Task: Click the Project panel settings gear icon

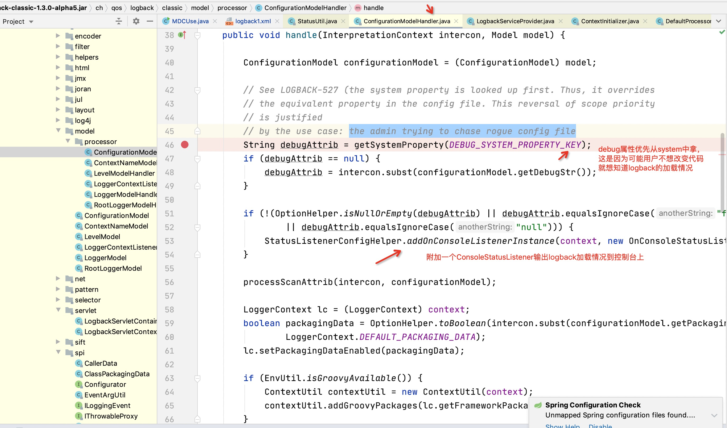Action: [x=136, y=21]
